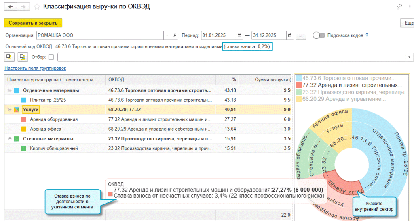Select legend entry 46.73.6 Торговля оптовая
Image resolution: width=414 pixels, height=221 pixels.
pyautogui.click(x=346, y=78)
